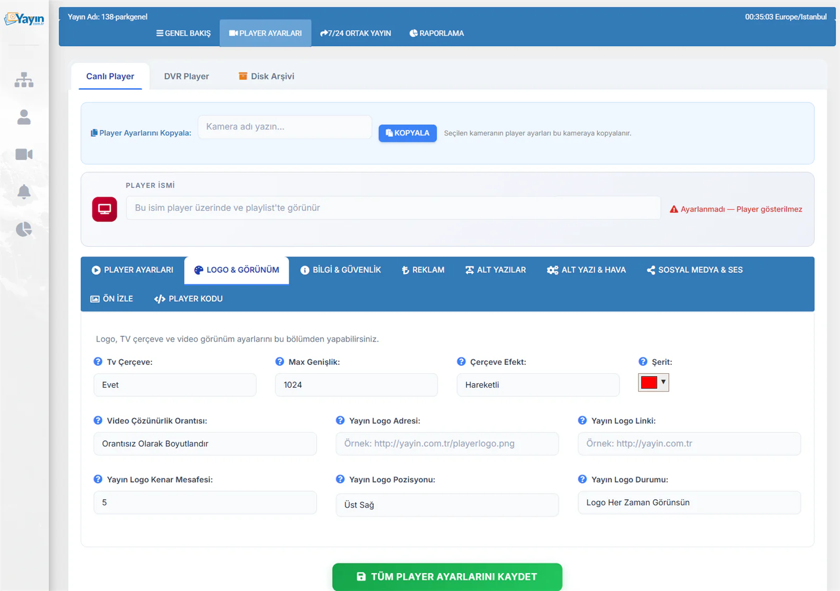The image size is (840, 591).
Task: Click the Yayın logo in the corner
Action: [24, 19]
